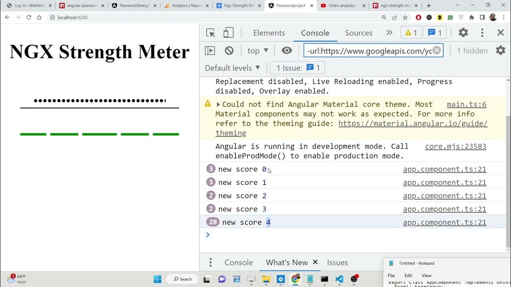Show more DevTools tabs chevron
Screen dimensions: 511x287
(x=389, y=33)
